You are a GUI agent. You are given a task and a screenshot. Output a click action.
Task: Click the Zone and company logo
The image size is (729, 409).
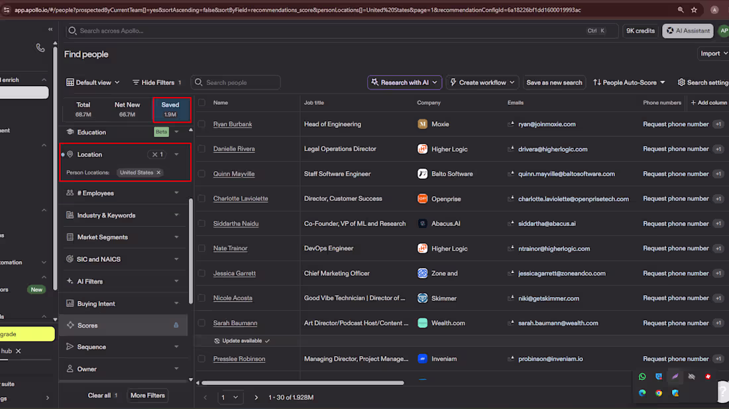tap(422, 273)
